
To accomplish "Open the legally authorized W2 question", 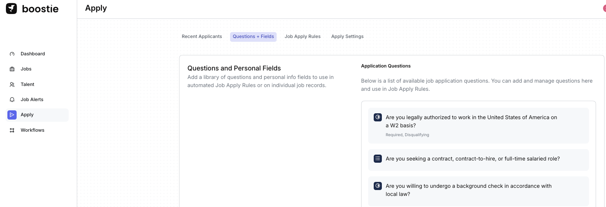I will click(x=471, y=121).
